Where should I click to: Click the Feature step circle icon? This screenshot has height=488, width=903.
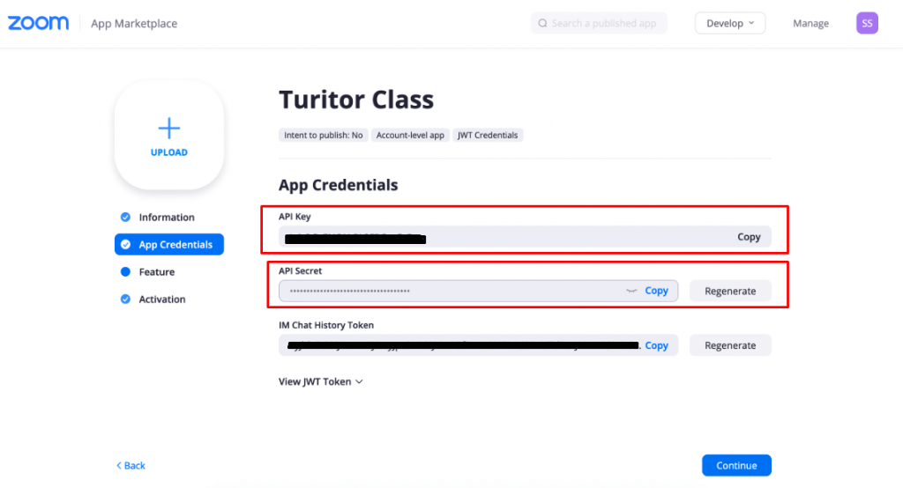(125, 271)
